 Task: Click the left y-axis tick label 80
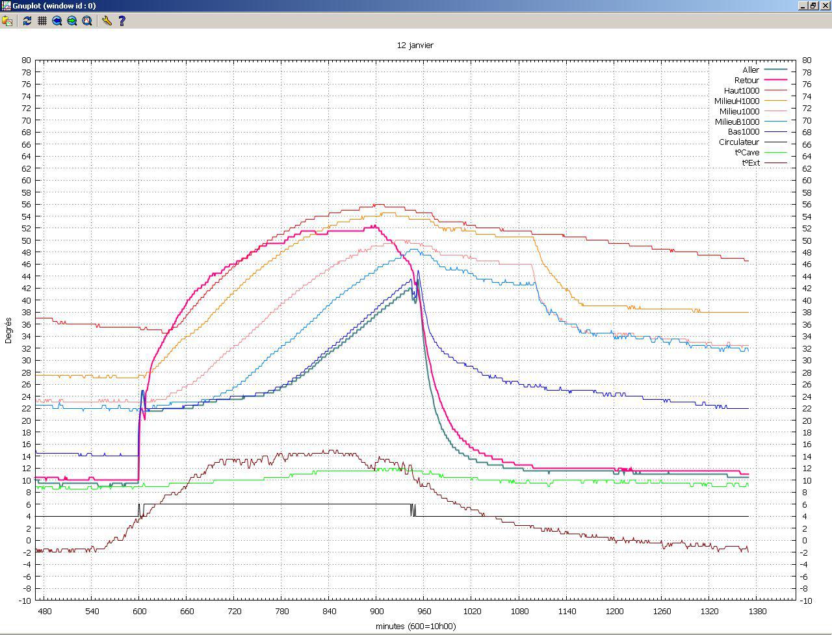[x=26, y=60]
